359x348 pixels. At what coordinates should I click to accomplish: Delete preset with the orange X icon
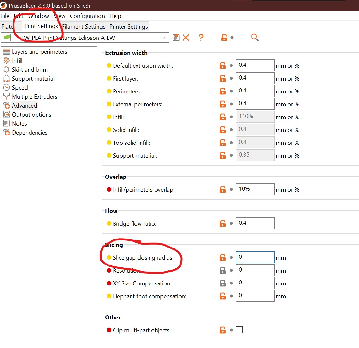pos(186,38)
